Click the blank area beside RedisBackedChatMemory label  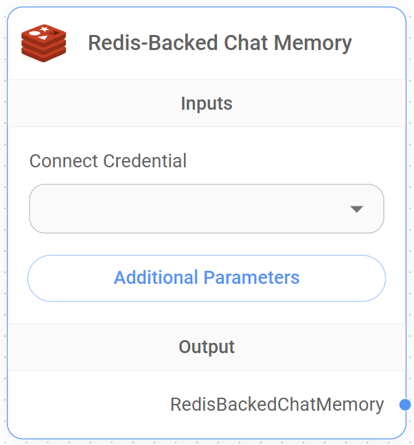coord(89,405)
